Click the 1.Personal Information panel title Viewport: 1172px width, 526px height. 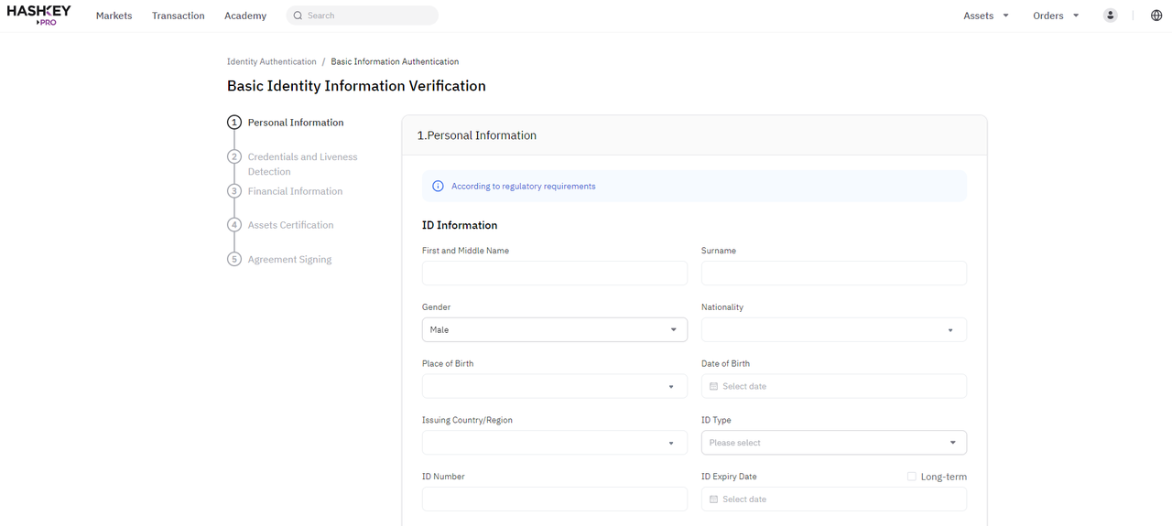(477, 135)
